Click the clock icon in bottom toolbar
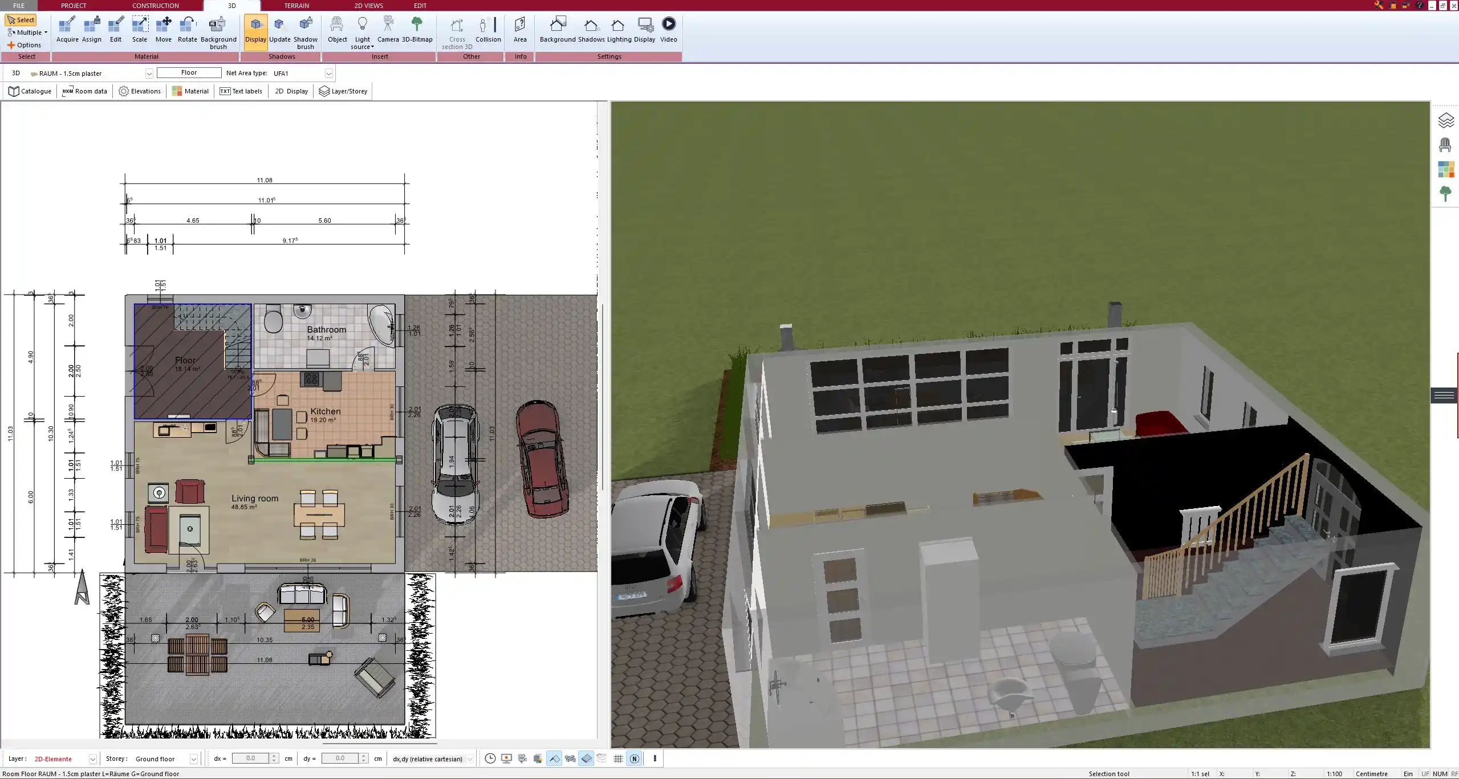Screen dimensions: 1459x779 point(490,758)
